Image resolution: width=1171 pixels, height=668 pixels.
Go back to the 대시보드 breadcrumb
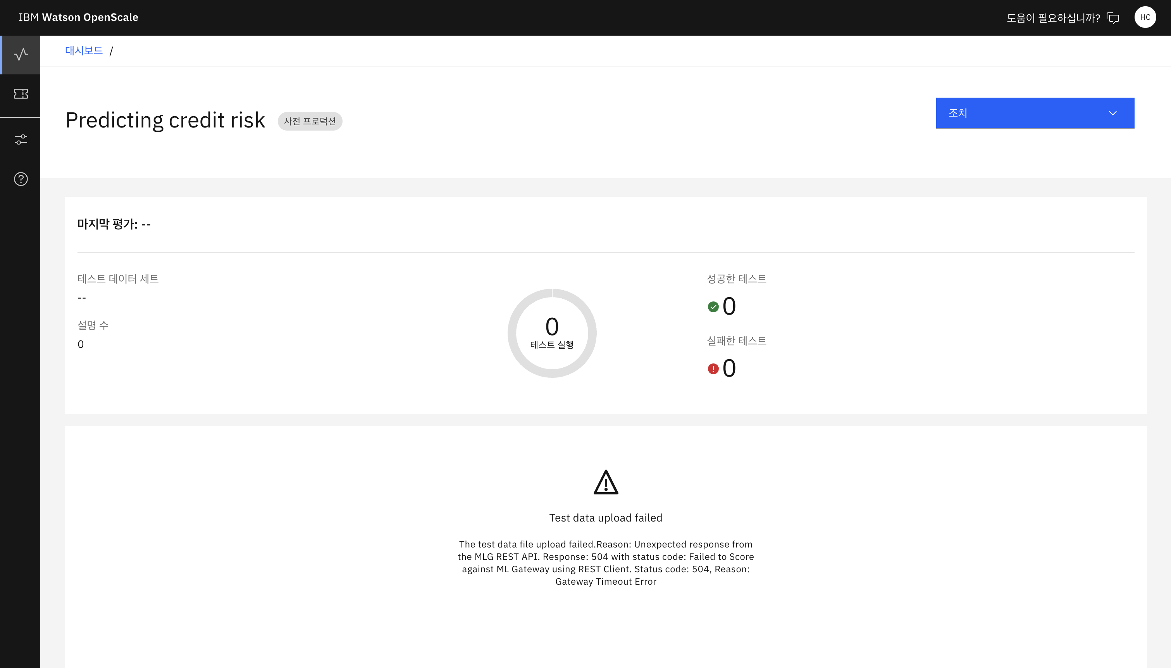pos(84,50)
